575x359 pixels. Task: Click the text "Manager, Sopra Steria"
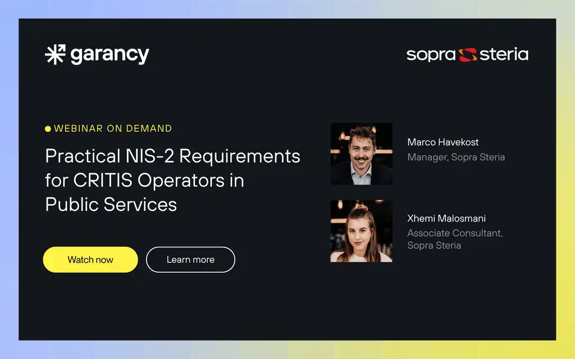tap(456, 157)
